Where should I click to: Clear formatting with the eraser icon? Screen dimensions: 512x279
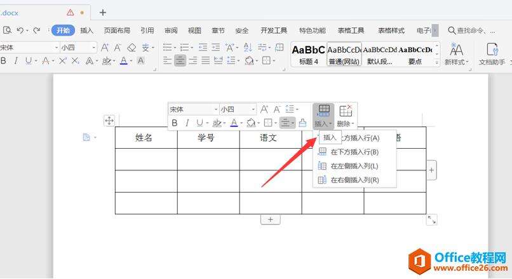pyautogui.click(x=131, y=48)
